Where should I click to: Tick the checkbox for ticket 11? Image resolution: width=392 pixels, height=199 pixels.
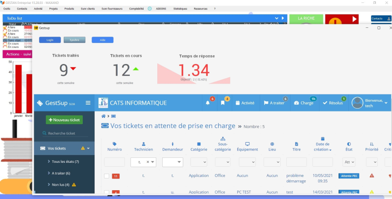(106, 176)
